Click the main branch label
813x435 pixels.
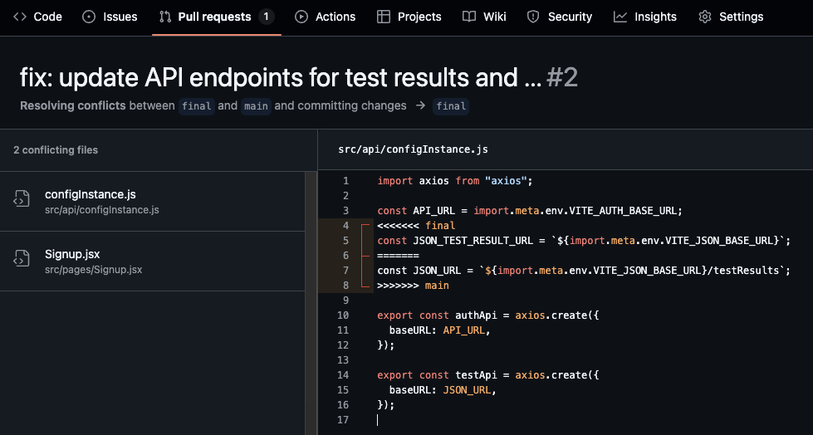[256, 106]
